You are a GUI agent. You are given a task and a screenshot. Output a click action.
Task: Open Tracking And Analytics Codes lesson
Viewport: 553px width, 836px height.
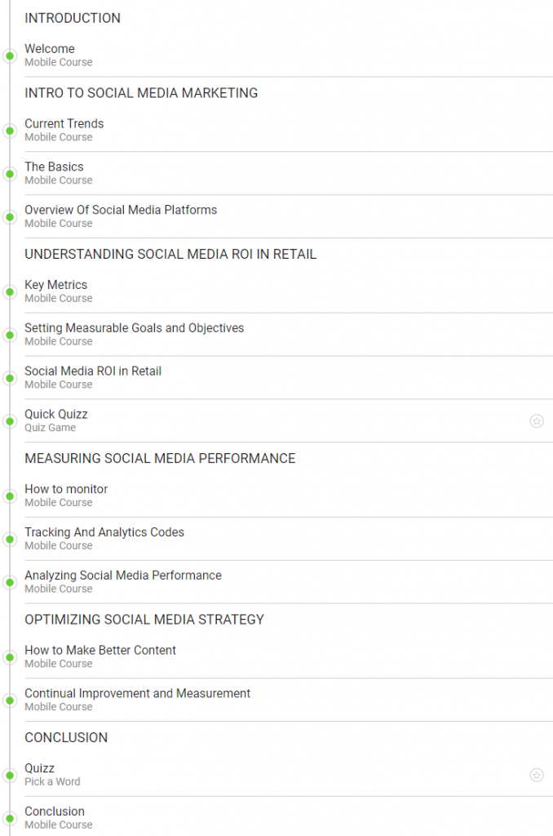104,532
